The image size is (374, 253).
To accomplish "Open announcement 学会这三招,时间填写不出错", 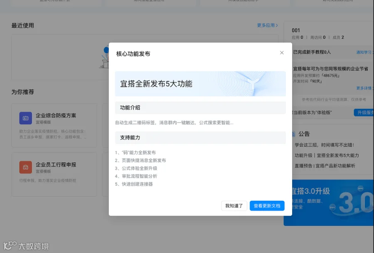I will coord(325,145).
